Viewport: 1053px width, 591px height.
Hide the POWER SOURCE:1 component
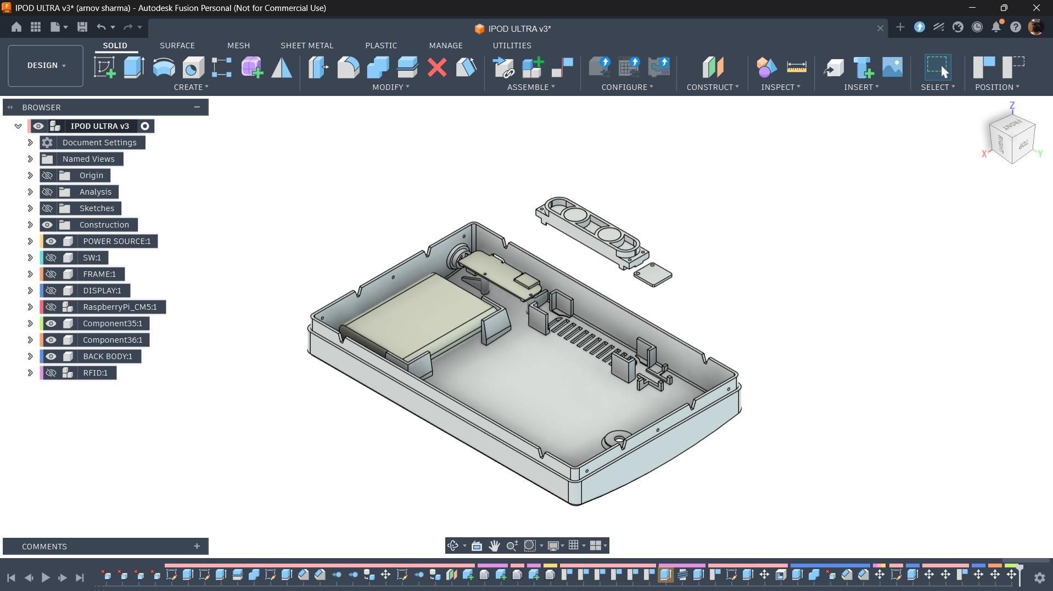click(x=51, y=241)
